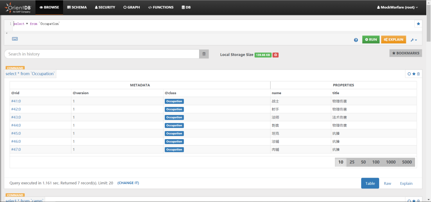This screenshot has height=202, width=431.
Task: Switch to the DB tab
Action: point(186,8)
